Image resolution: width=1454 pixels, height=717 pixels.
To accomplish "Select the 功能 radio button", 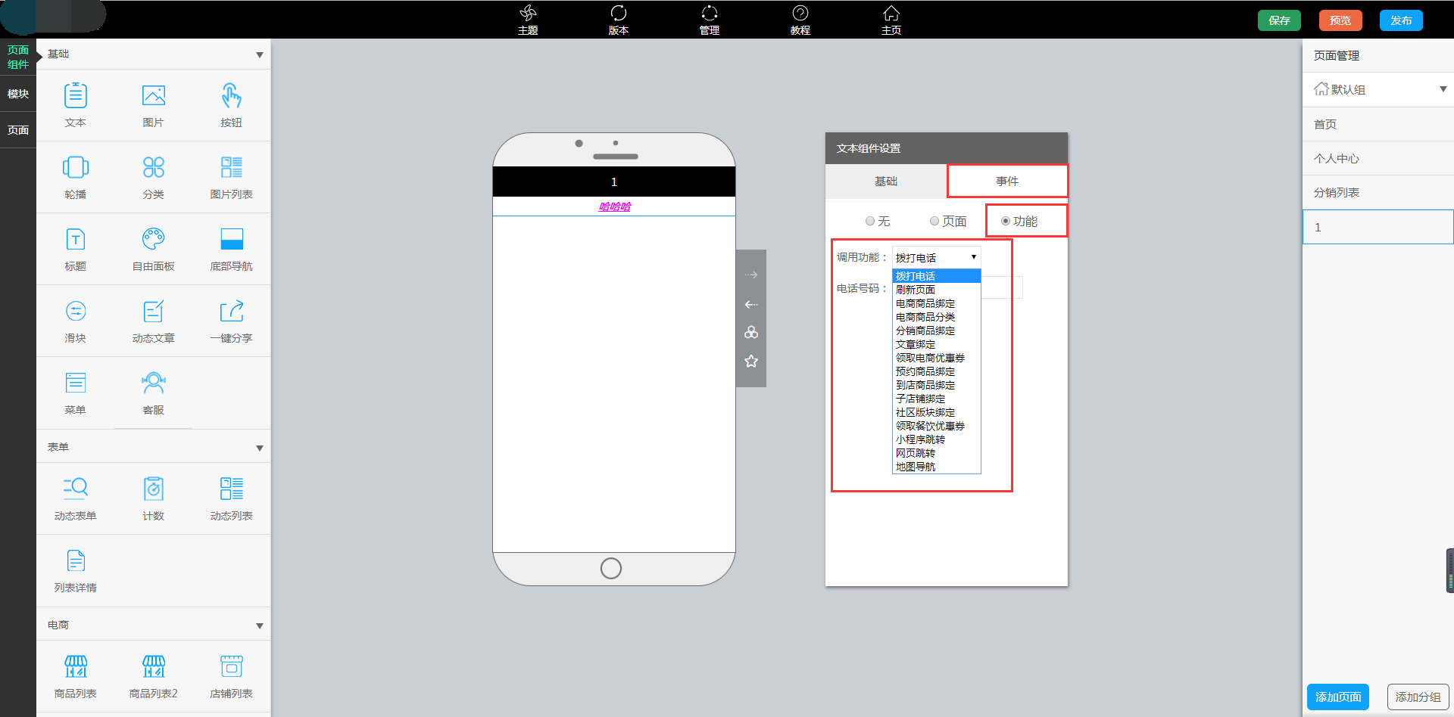I will [1006, 221].
